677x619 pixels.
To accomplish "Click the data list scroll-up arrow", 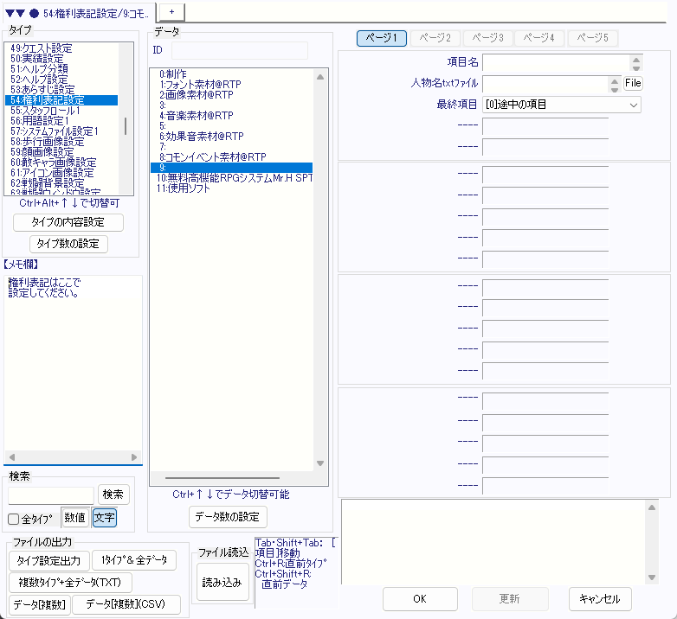I will [319, 77].
